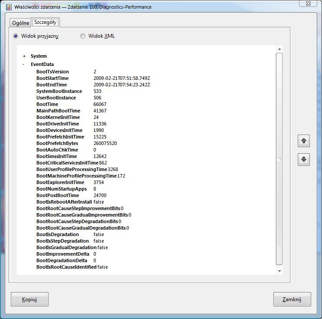Collapse the EventData node
The image size is (322, 319).
[x=23, y=64]
